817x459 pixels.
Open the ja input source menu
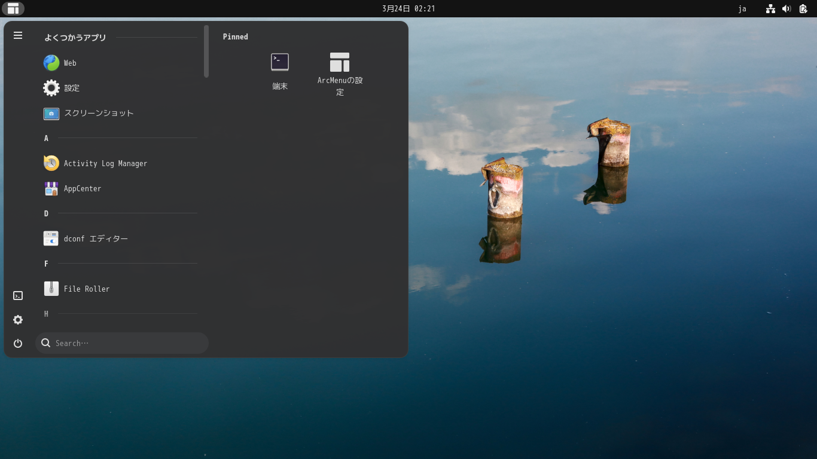[x=742, y=8]
